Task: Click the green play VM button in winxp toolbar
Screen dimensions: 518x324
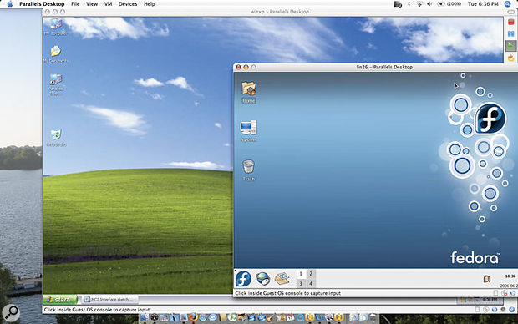Action: [511, 46]
